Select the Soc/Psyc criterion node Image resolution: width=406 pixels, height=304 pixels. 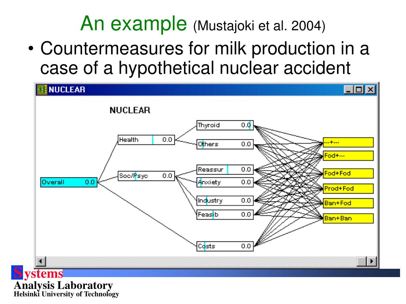146,176
